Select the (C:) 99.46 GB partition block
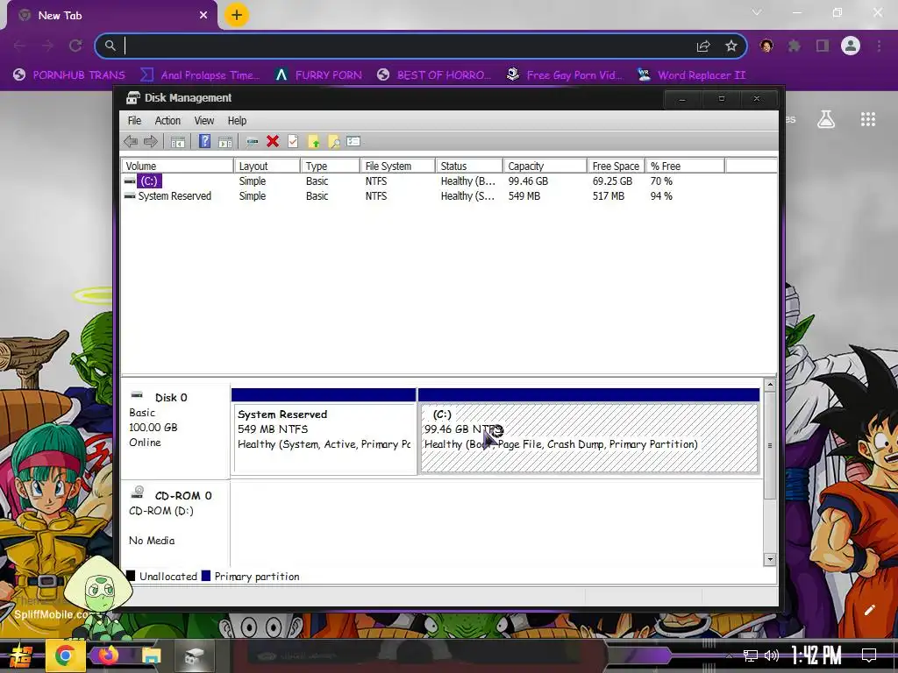898x673 pixels. click(x=588, y=431)
